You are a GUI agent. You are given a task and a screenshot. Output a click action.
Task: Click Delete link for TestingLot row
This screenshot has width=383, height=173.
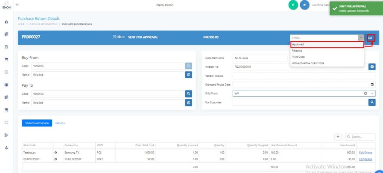368,153
